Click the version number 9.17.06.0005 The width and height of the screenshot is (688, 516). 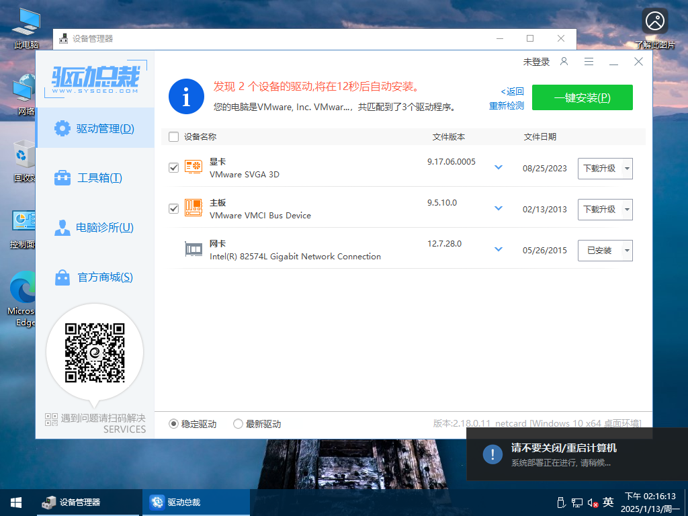[x=451, y=162]
